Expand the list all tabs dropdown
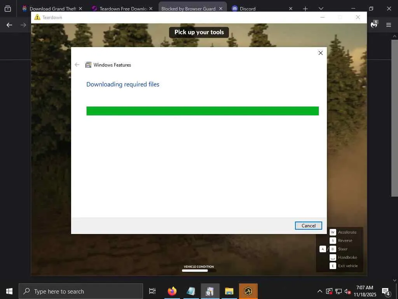 321,9
